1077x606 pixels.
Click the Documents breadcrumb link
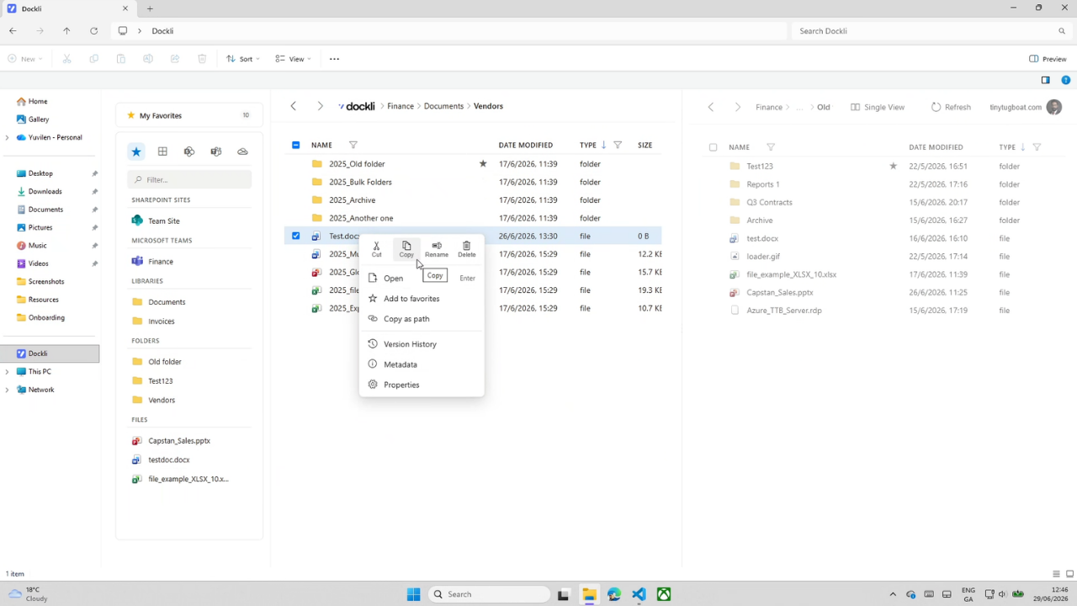pos(443,106)
